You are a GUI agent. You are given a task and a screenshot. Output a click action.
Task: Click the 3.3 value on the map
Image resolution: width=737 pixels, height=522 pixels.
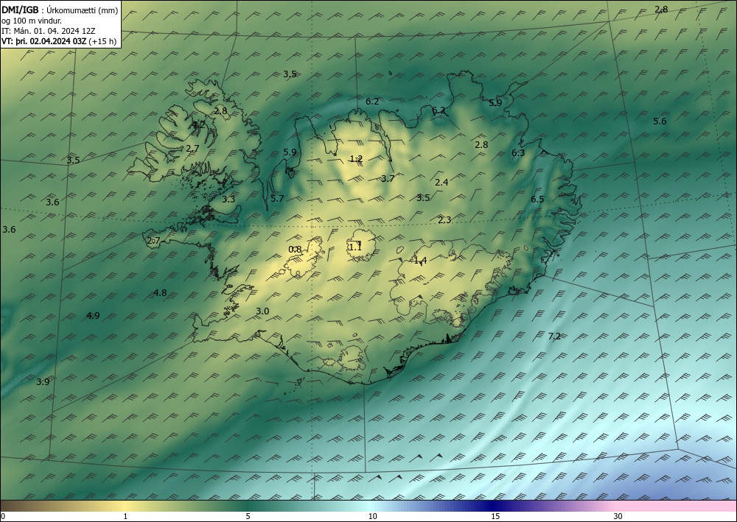(228, 199)
